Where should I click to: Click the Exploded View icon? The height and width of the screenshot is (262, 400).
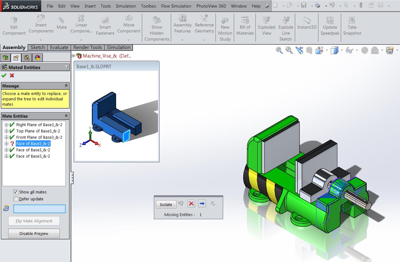(267, 20)
